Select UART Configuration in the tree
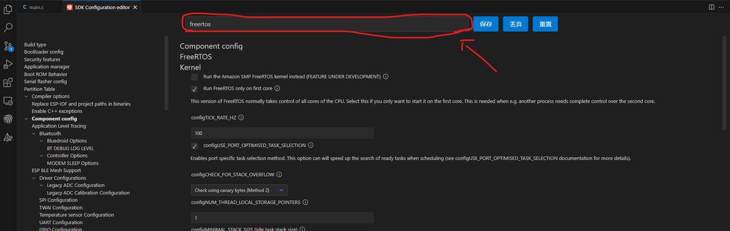 click(x=61, y=222)
